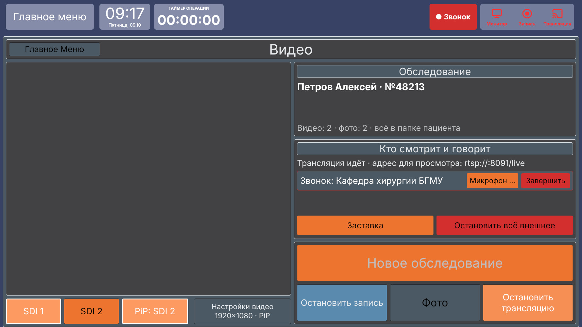582x327 pixels.
Task: Click the rtsp://:8091/live address text
Action: (494, 163)
